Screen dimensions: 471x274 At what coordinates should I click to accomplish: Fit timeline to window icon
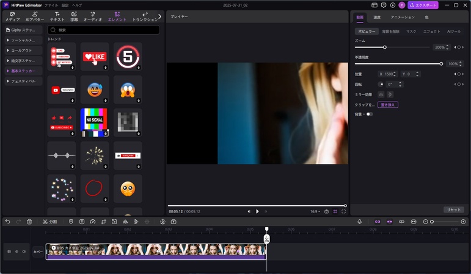tap(414, 222)
